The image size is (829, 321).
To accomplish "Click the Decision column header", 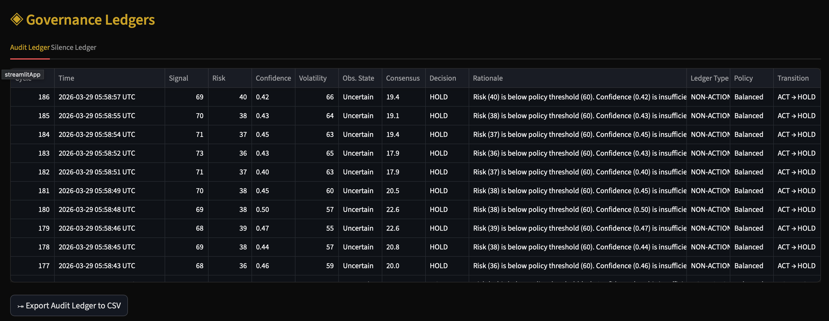I will (x=442, y=78).
